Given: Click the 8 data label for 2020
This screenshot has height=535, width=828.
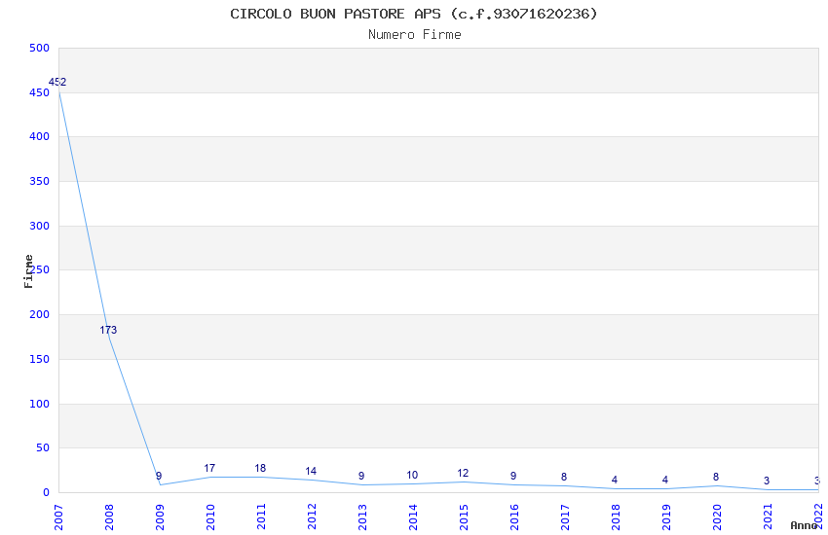Looking at the screenshot, I should click(716, 477).
